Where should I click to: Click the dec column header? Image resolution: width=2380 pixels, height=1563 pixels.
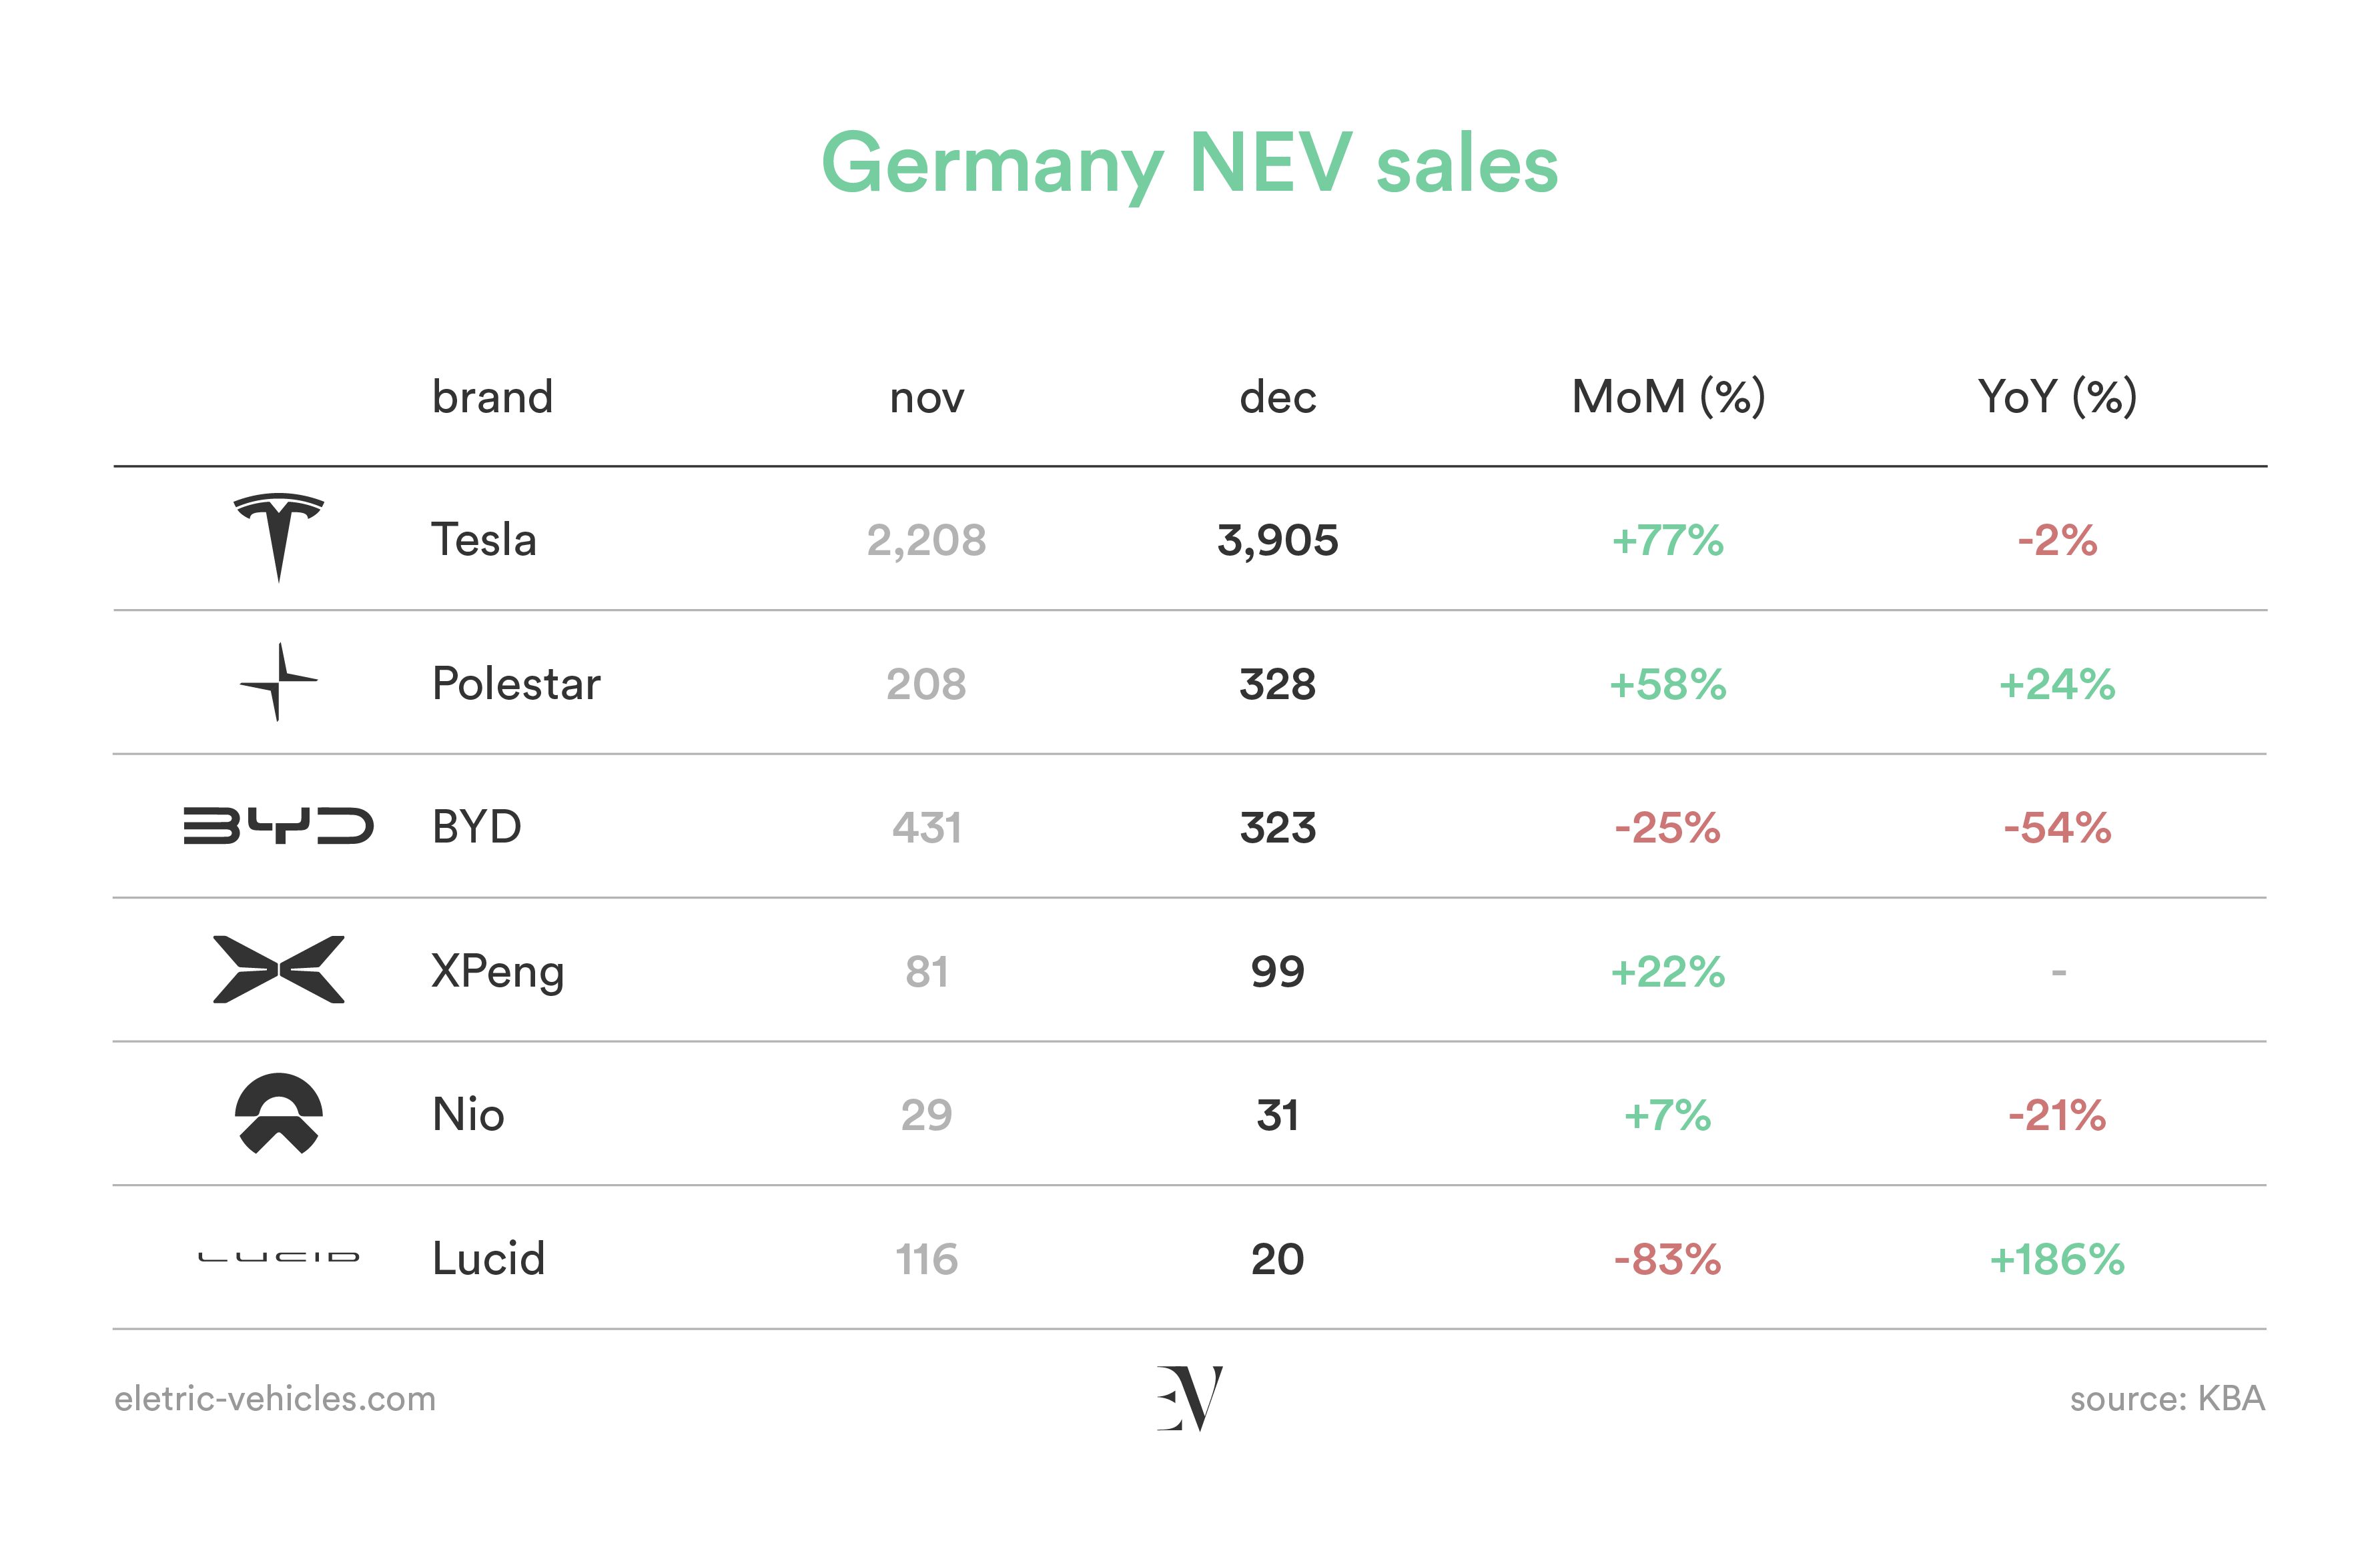pyautogui.click(x=1278, y=397)
